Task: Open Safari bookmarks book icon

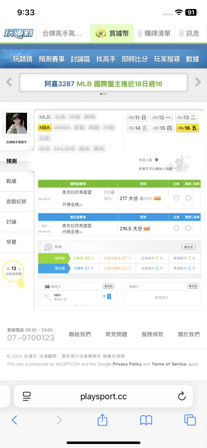Action: [x=146, y=420]
